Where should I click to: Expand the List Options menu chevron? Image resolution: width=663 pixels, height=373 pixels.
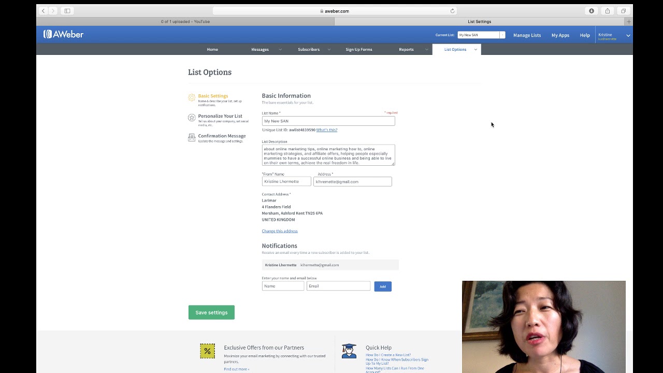475,50
